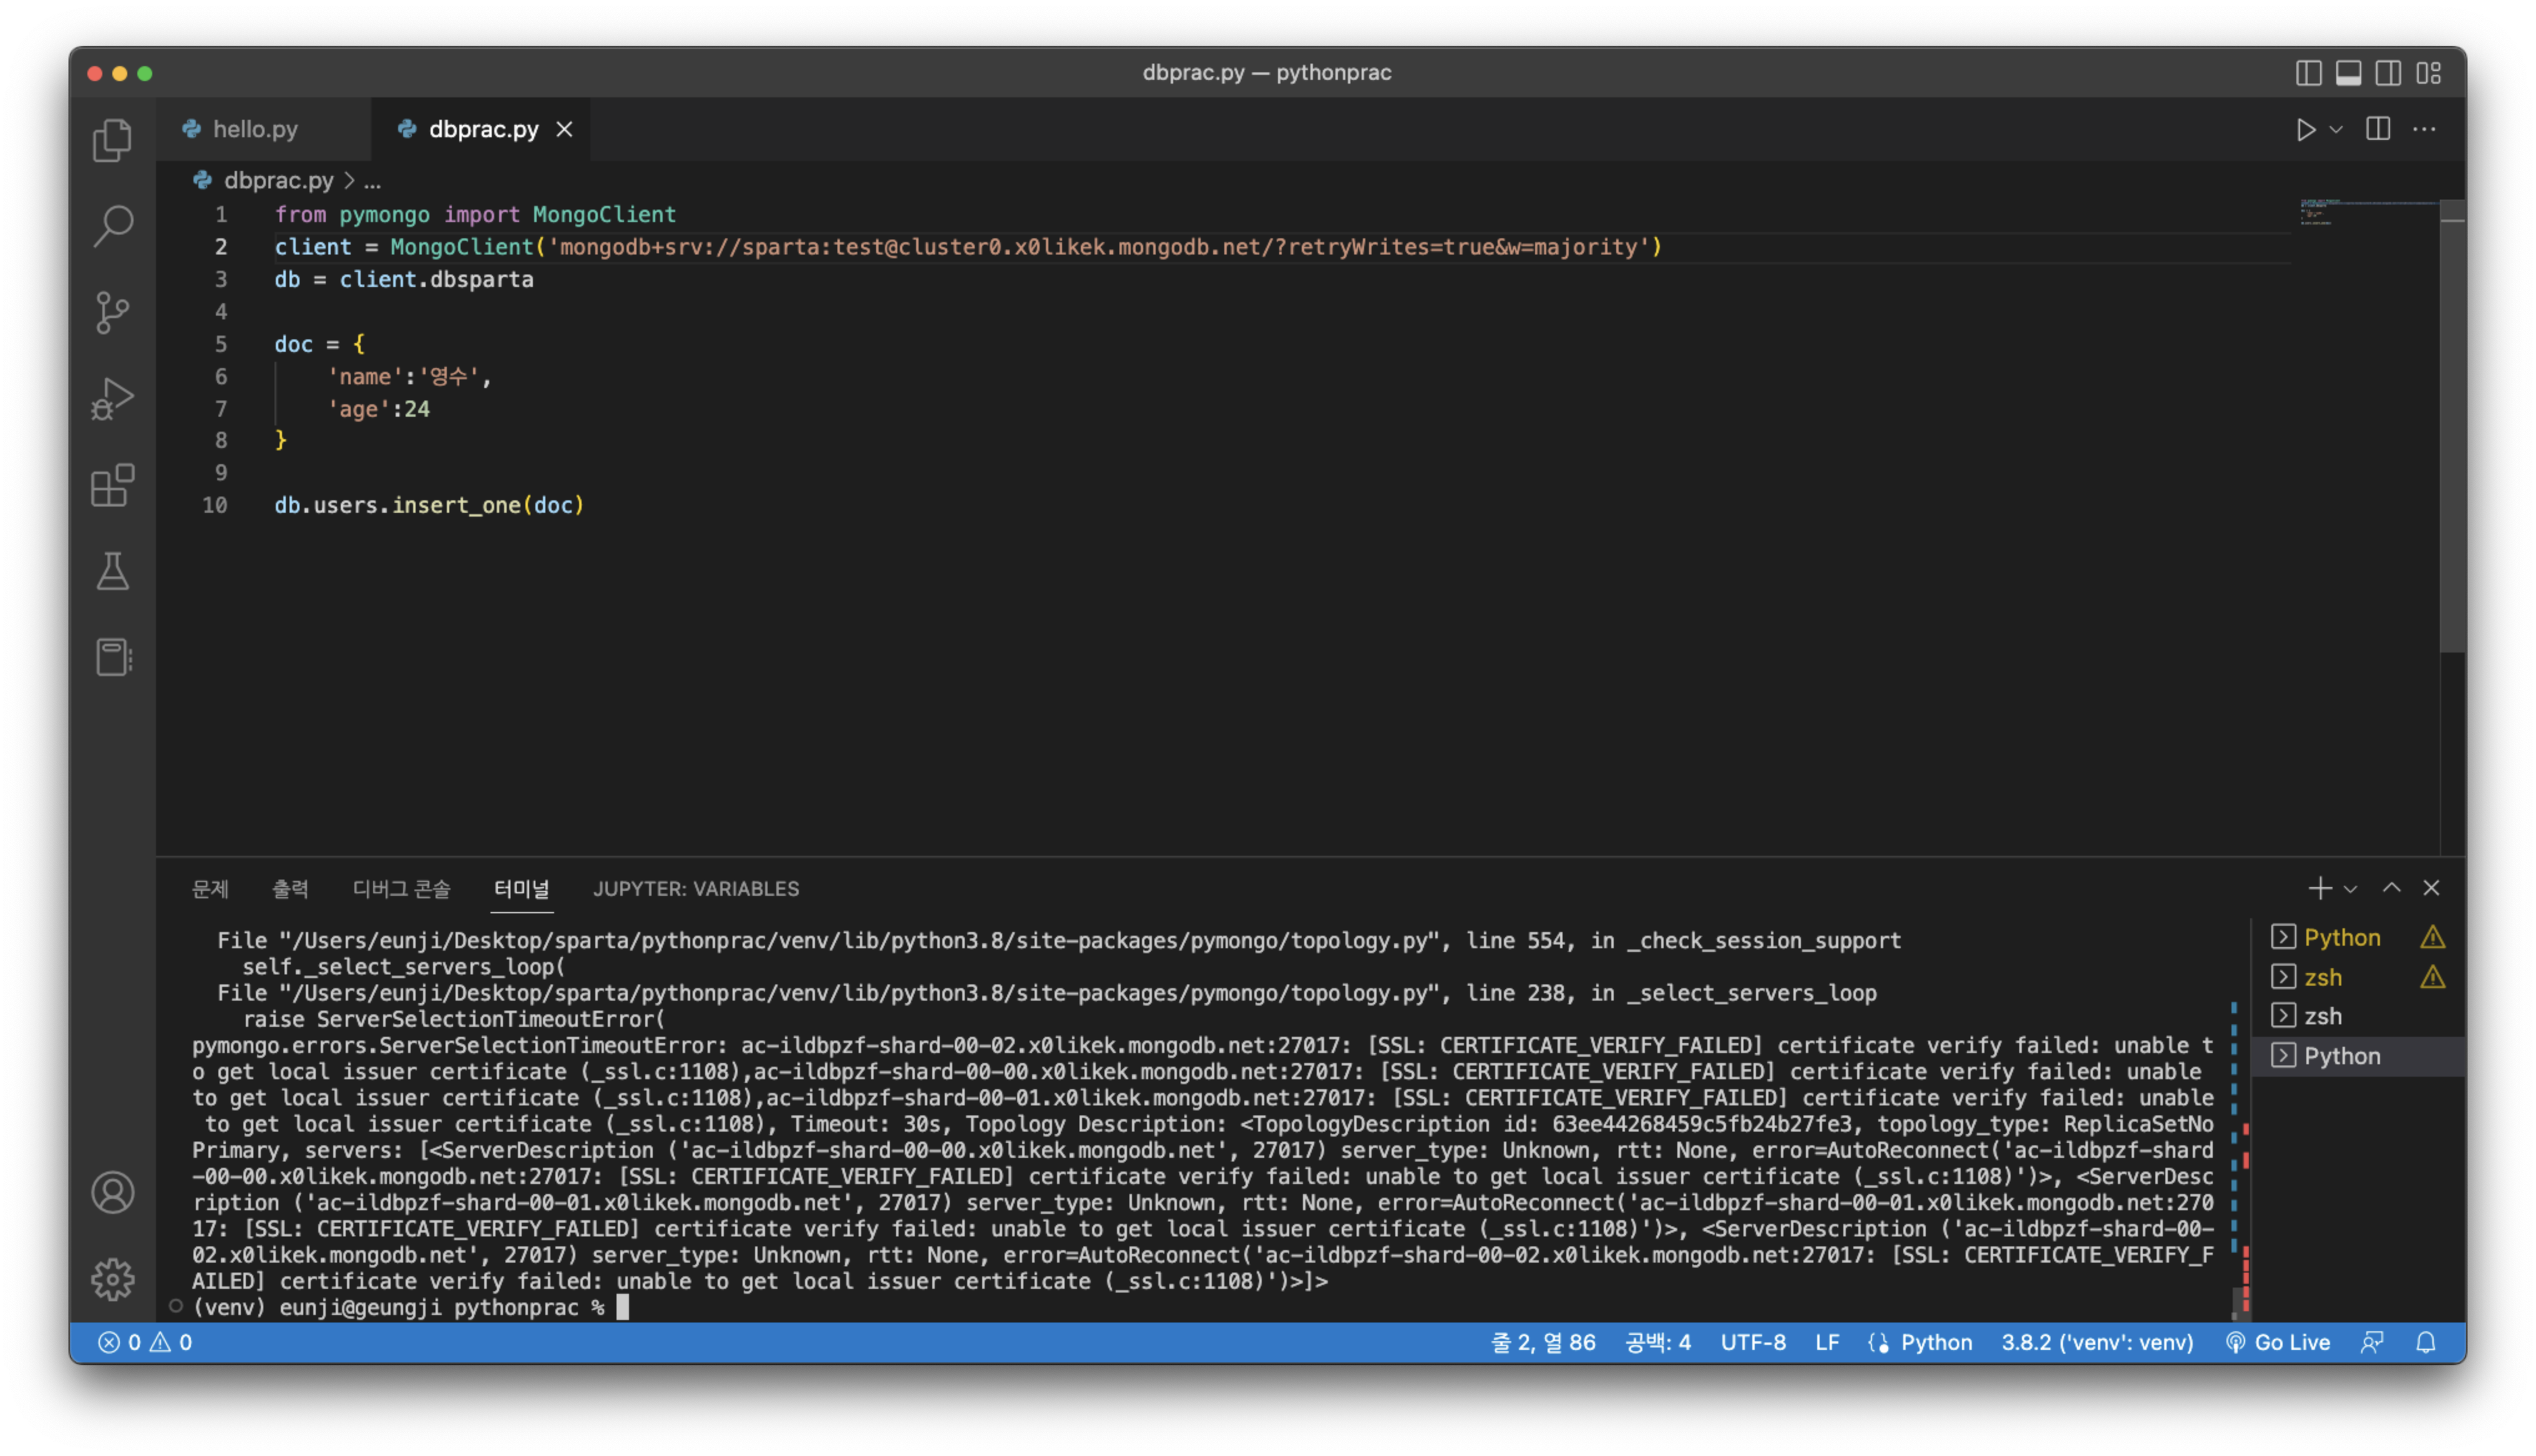Toggle the secondary side bar layout button
Viewport: 2536px width, 1456px height.
2388,73
